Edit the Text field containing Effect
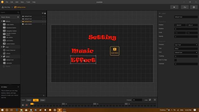Image resolution: width=199 pixels, height=112 pixels. click(186, 49)
